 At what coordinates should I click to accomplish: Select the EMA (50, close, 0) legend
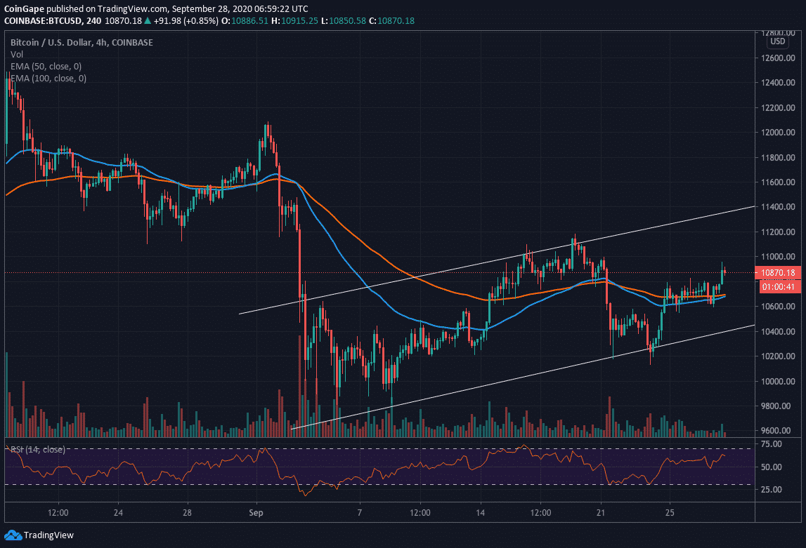click(x=46, y=66)
